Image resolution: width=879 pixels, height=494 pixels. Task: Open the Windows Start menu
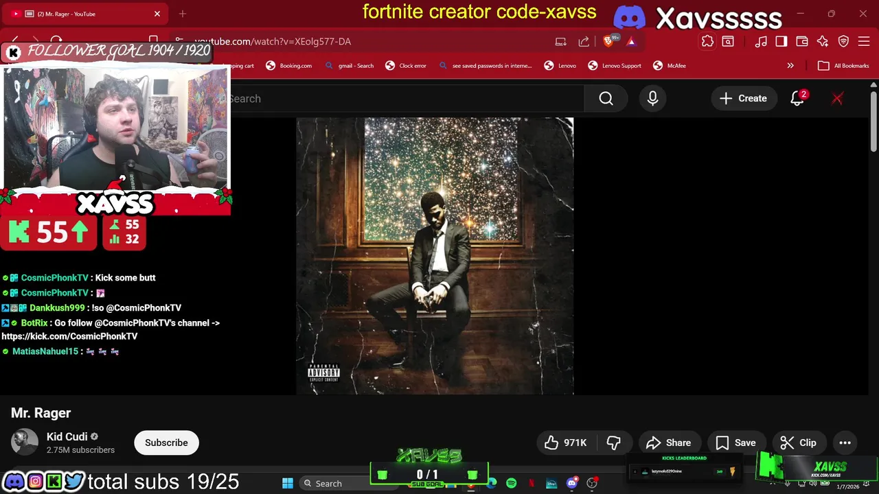coord(288,483)
